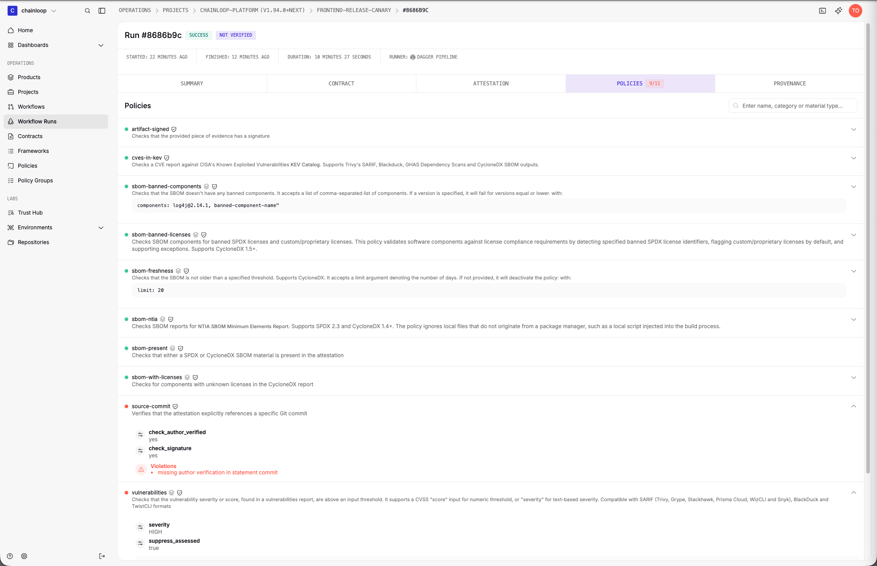Expand the Environments sidebar section

coord(101,228)
